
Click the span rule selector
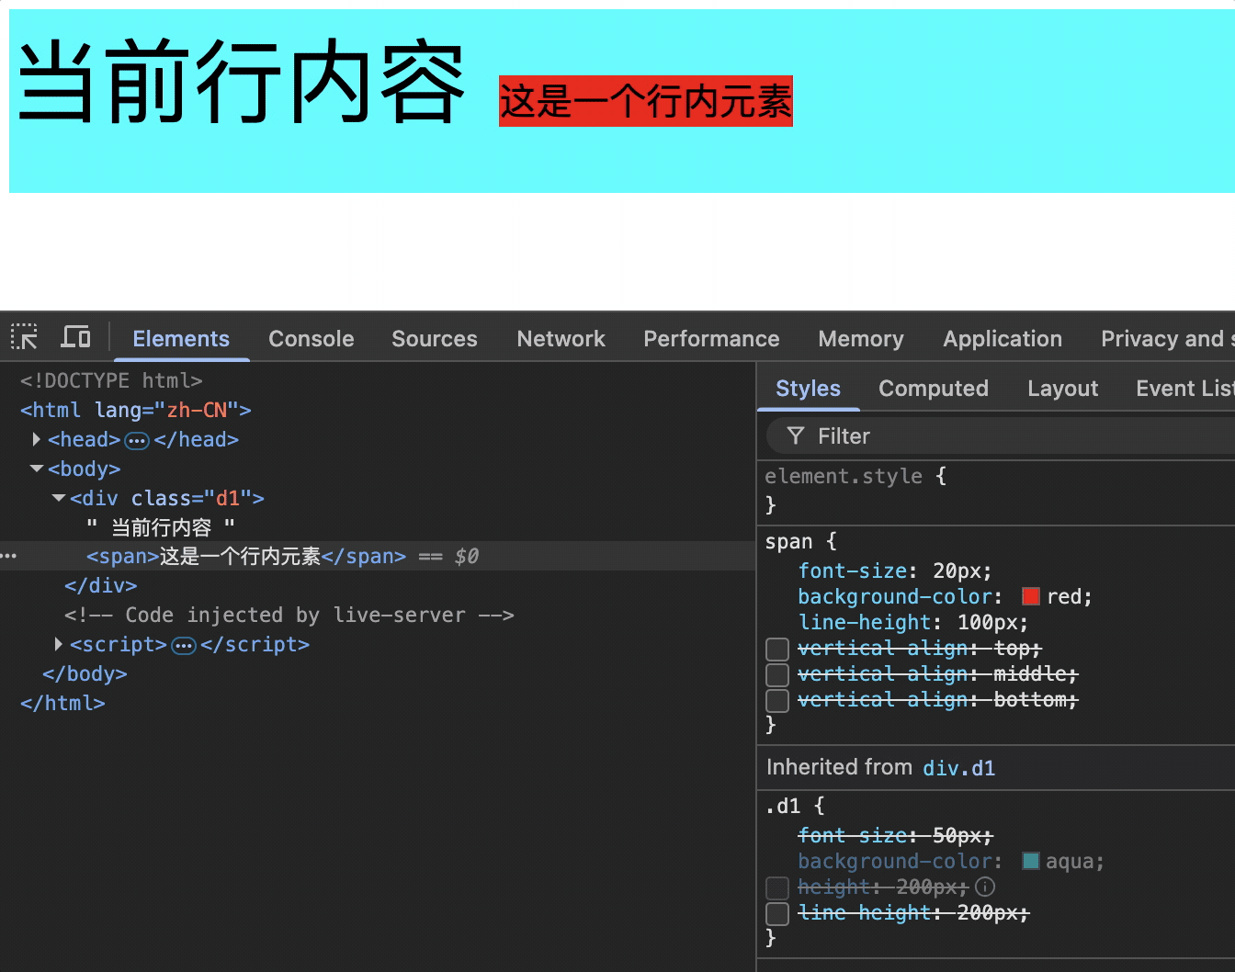[788, 541]
